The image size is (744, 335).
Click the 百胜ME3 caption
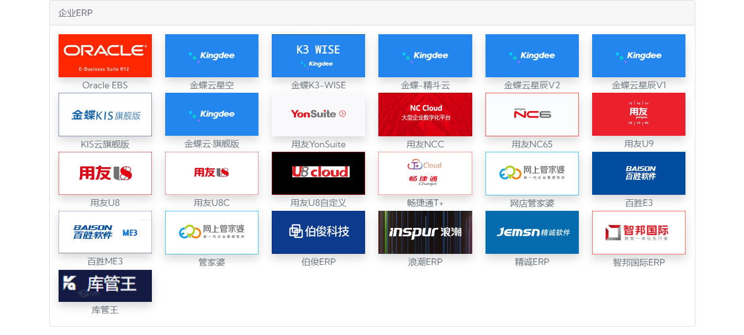(x=105, y=262)
